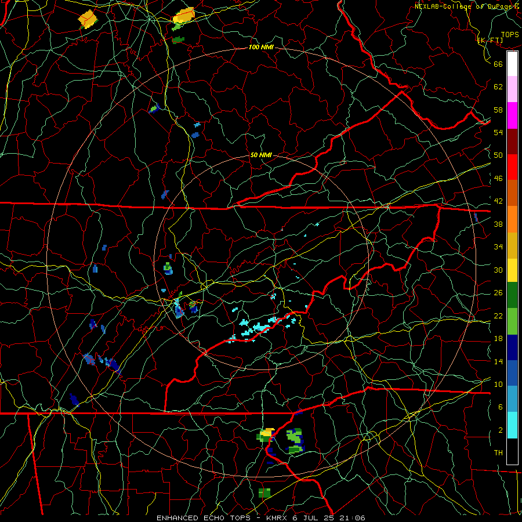Screen dimensions: 522x522
Task: Click the "10" legend value
Action: (x=498, y=384)
